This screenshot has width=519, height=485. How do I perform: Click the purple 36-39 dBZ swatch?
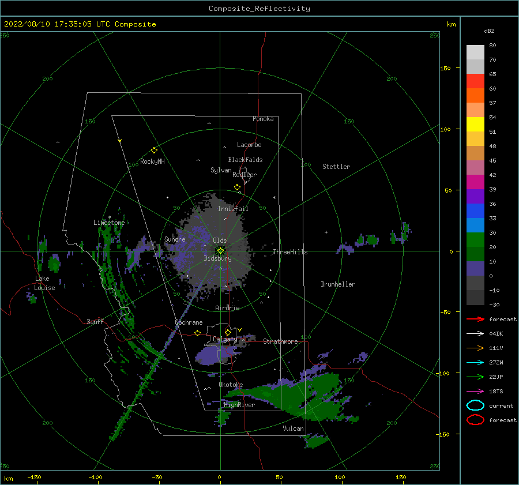475,196
